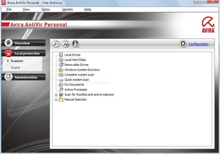Viewport: 220px width, 154px height.
Task: Select the Manual Selection profile
Action: click(76, 99)
